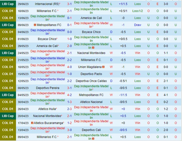The height and width of the screenshot is (141, 182).
Task: Open Millonarios F.C. team in 18/06/23 row
Action: coord(47,11)
